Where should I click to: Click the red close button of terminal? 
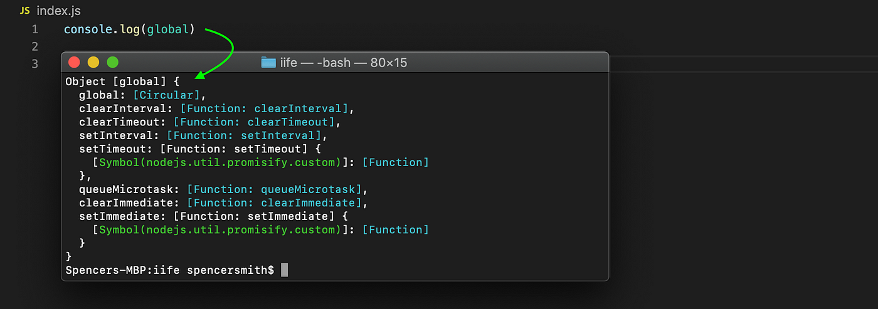pyautogui.click(x=74, y=62)
